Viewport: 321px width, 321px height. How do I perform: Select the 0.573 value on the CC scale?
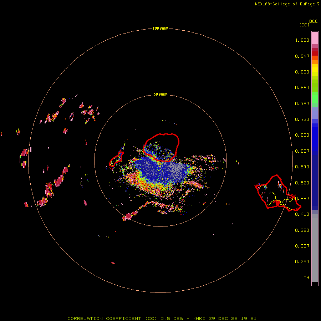point(302,167)
